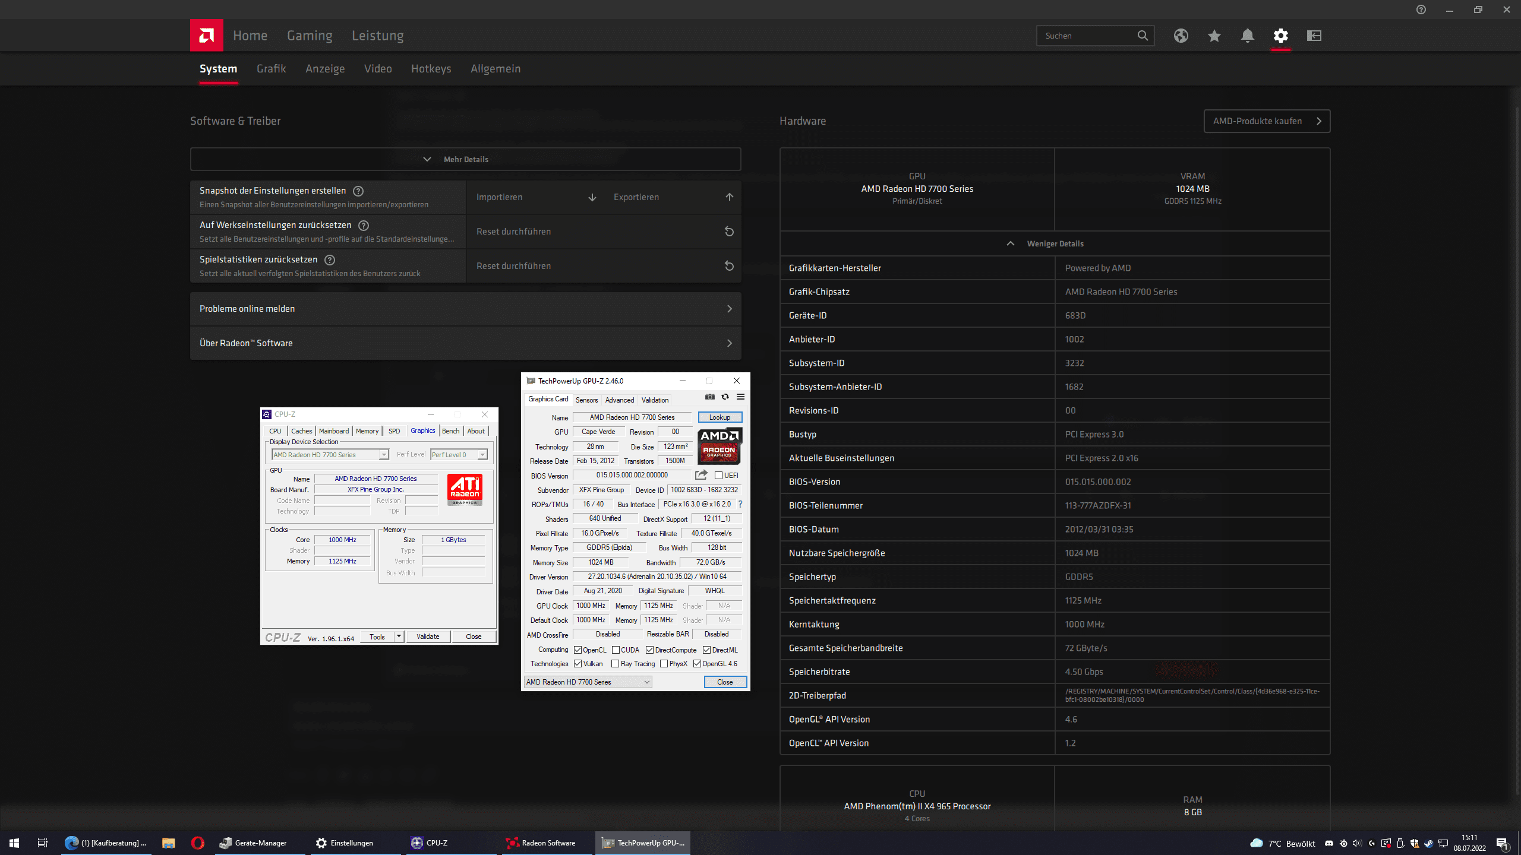Open the weather widget in the taskbar
The height and width of the screenshot is (855, 1521).
click(1282, 844)
